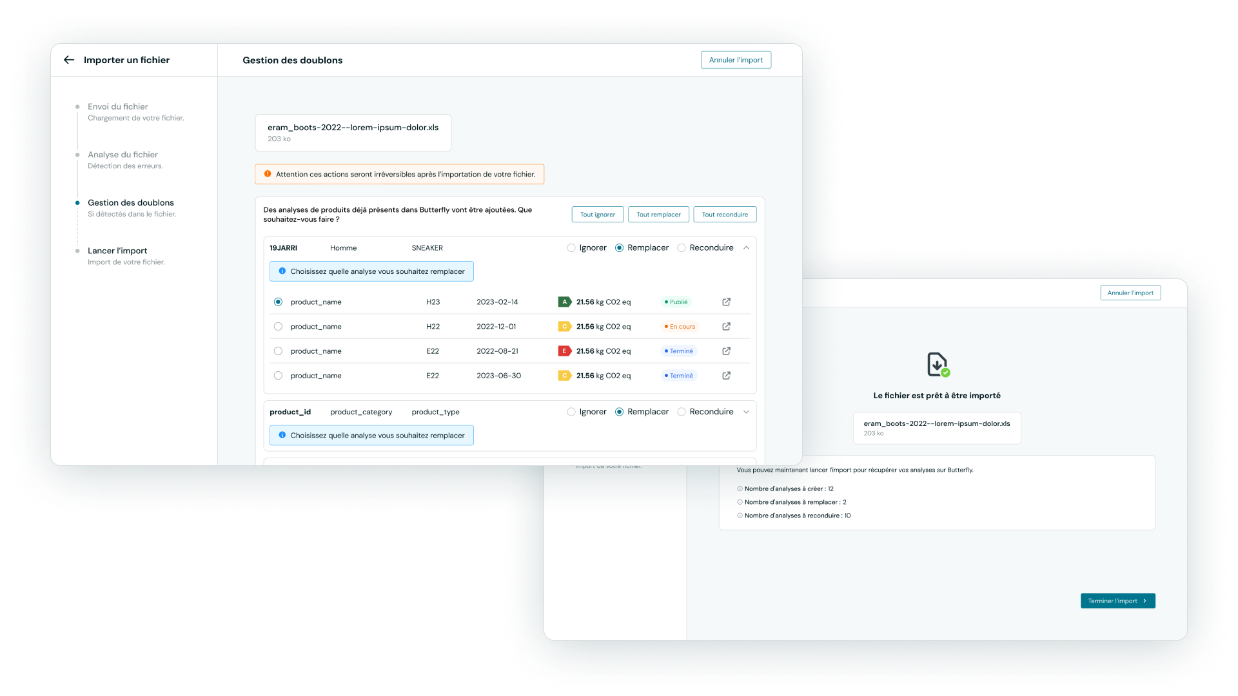The width and height of the screenshot is (1238, 696).
Task: Open external link for the 2022-08-21 analysis
Action: pos(726,351)
